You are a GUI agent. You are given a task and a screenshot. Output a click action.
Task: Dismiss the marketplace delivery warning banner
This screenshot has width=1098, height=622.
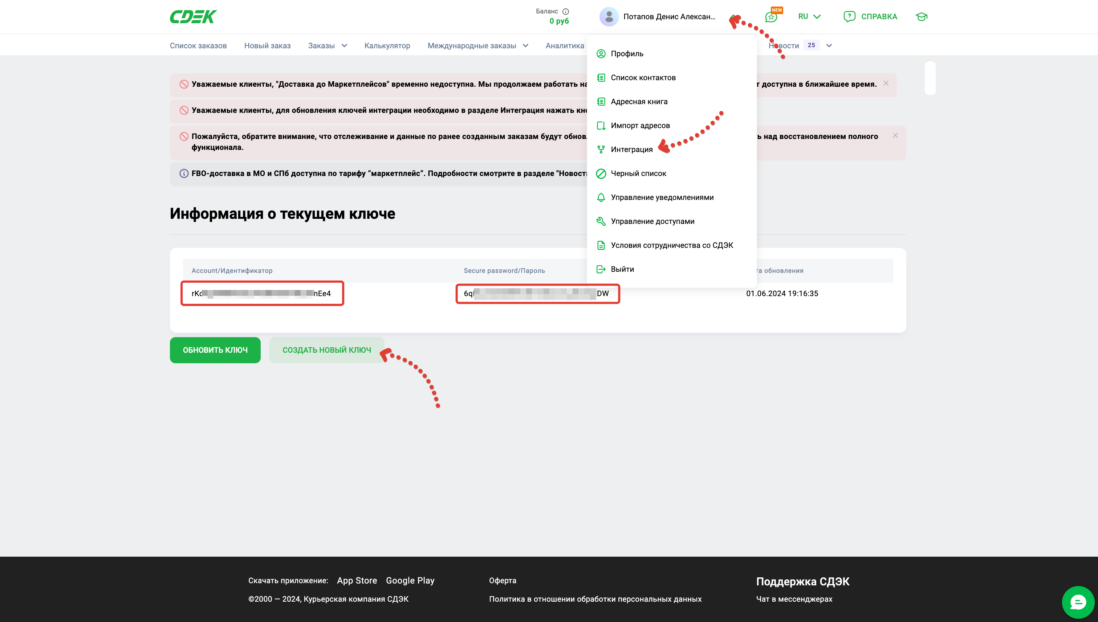click(886, 83)
